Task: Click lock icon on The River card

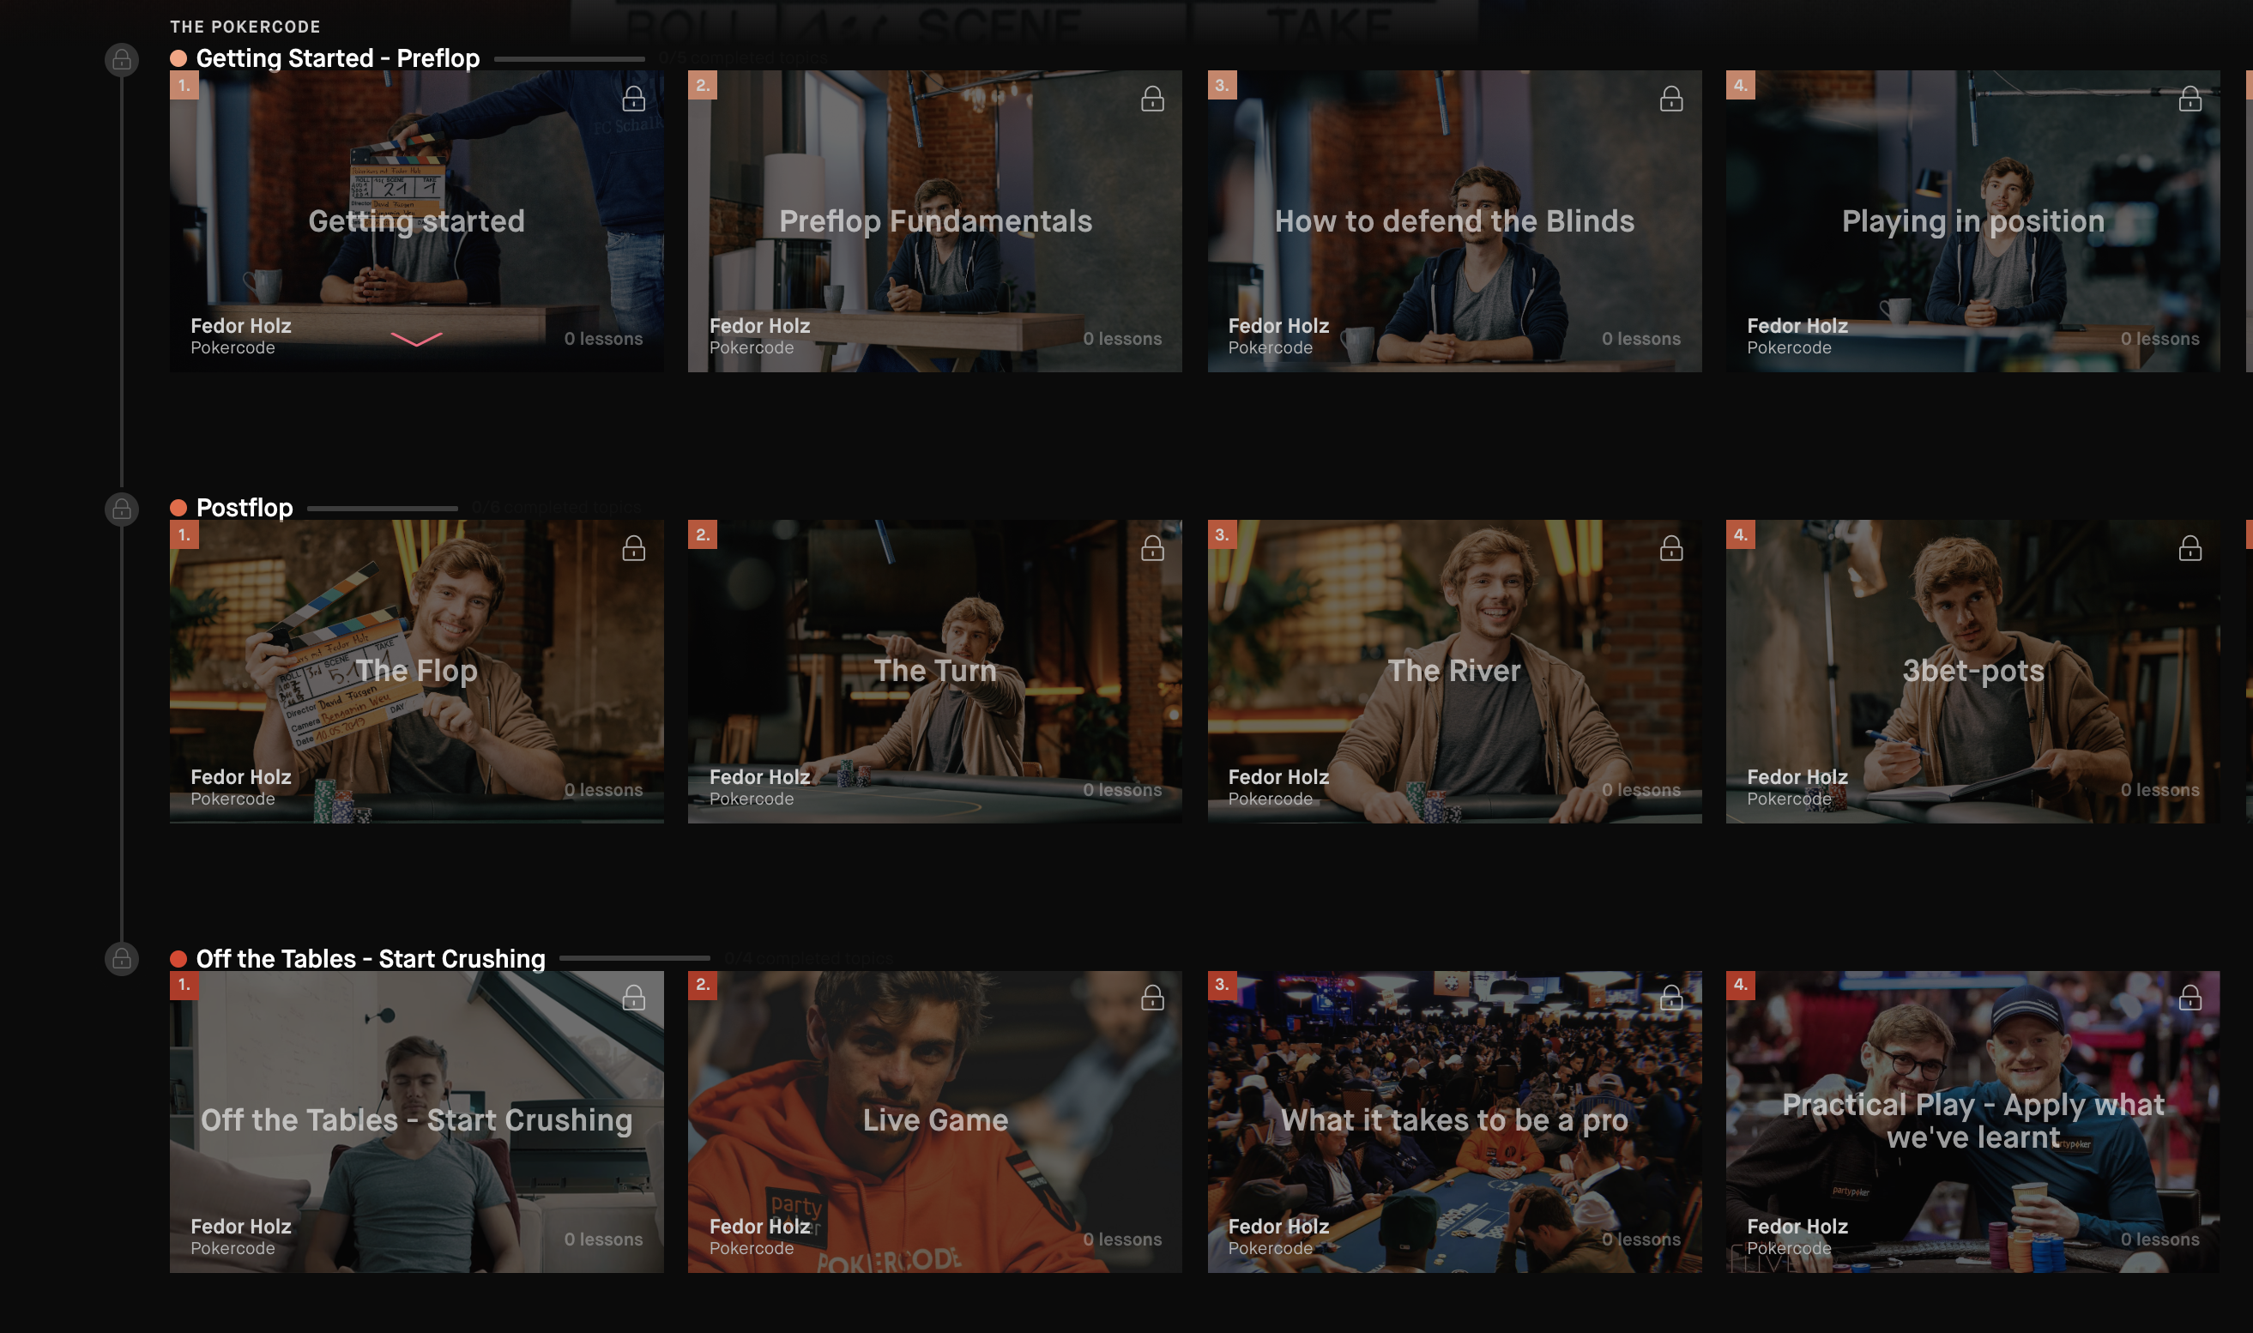Action: [x=1671, y=548]
